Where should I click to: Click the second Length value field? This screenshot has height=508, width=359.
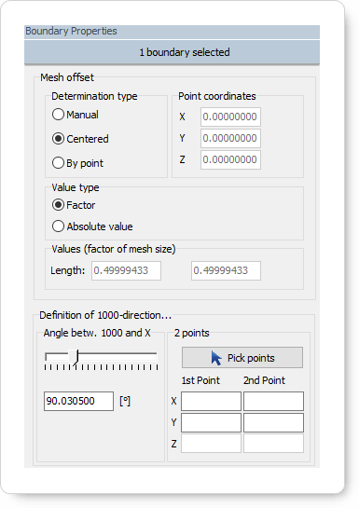tap(226, 271)
